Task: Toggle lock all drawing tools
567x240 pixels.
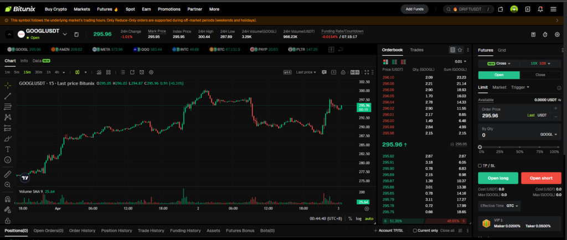Action: (x=8, y=220)
